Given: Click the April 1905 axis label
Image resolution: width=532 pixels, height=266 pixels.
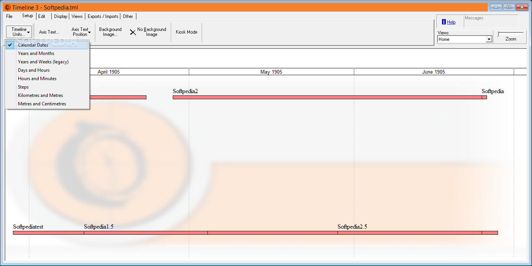Looking at the screenshot, I should click(109, 72).
